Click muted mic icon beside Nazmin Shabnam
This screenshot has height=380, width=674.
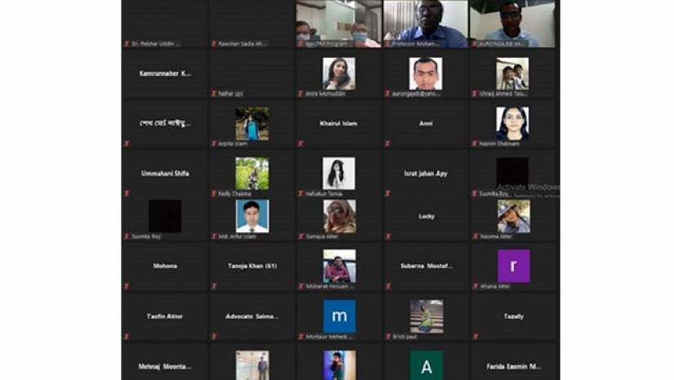pyautogui.click(x=475, y=144)
